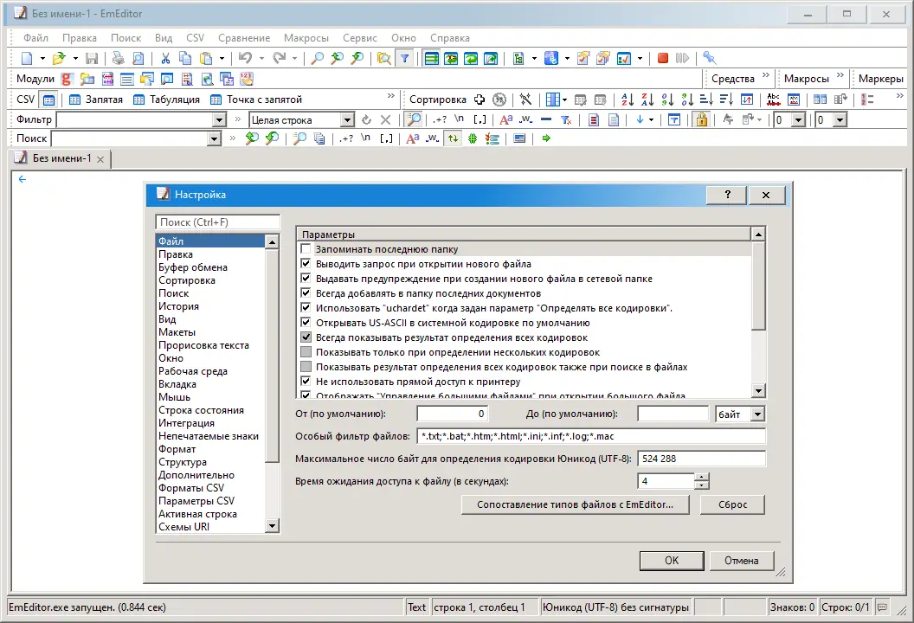Click the Undo arrow icon
Viewport: 914px width, 623px height.
(x=246, y=58)
